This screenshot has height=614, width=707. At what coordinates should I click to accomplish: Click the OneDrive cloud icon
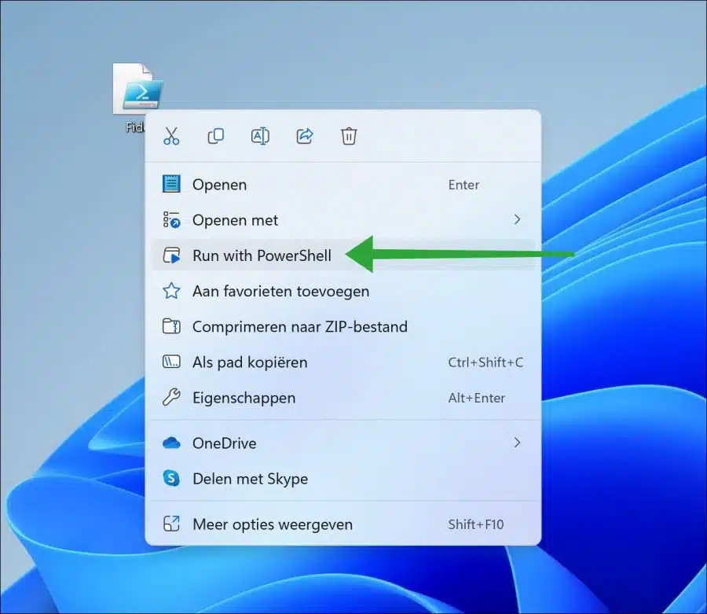click(x=171, y=443)
